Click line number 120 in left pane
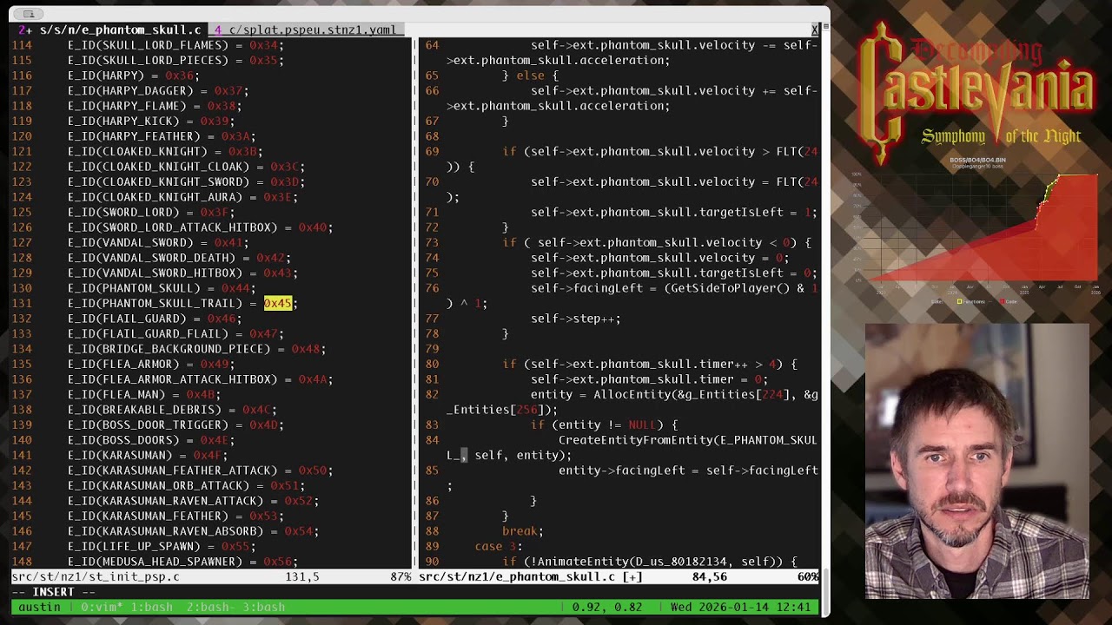 pos(22,136)
